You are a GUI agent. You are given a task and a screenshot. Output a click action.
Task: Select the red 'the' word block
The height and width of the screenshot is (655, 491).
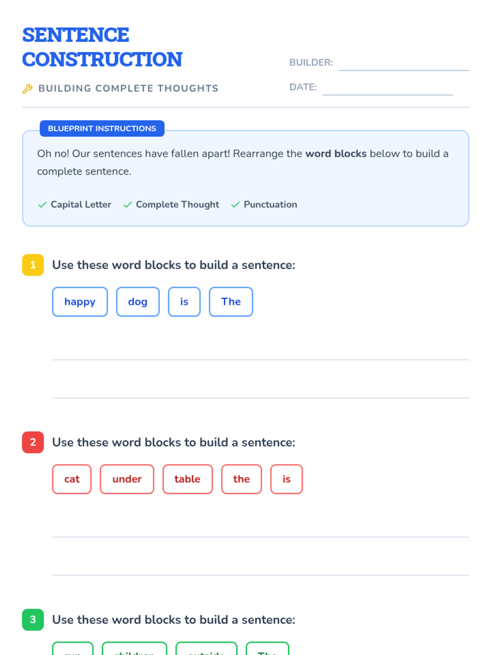tap(241, 479)
